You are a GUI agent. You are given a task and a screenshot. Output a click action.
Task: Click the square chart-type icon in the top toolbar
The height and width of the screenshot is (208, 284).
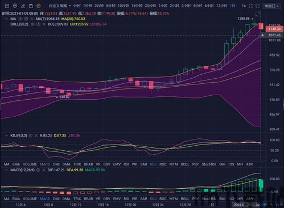tap(7, 6)
